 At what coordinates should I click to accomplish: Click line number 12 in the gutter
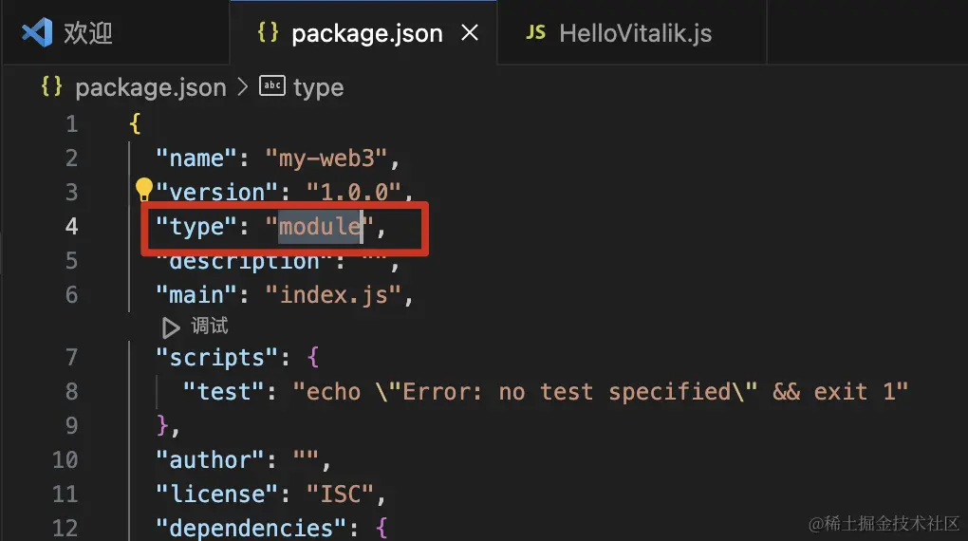pos(65,528)
